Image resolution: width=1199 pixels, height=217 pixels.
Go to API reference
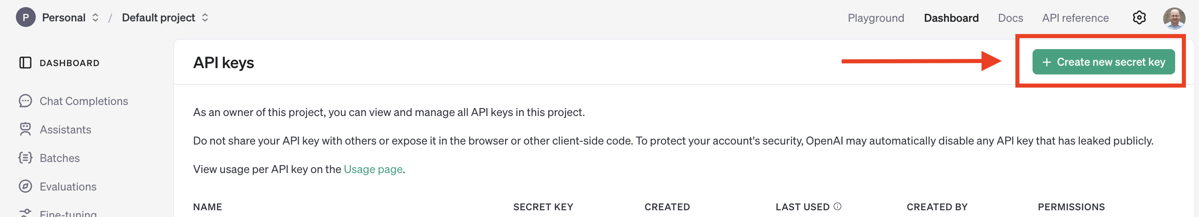tap(1075, 18)
